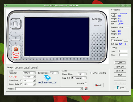Enable 2 Pass Encoding checkbox
This screenshot has width=133, height=102.
click(91, 73)
